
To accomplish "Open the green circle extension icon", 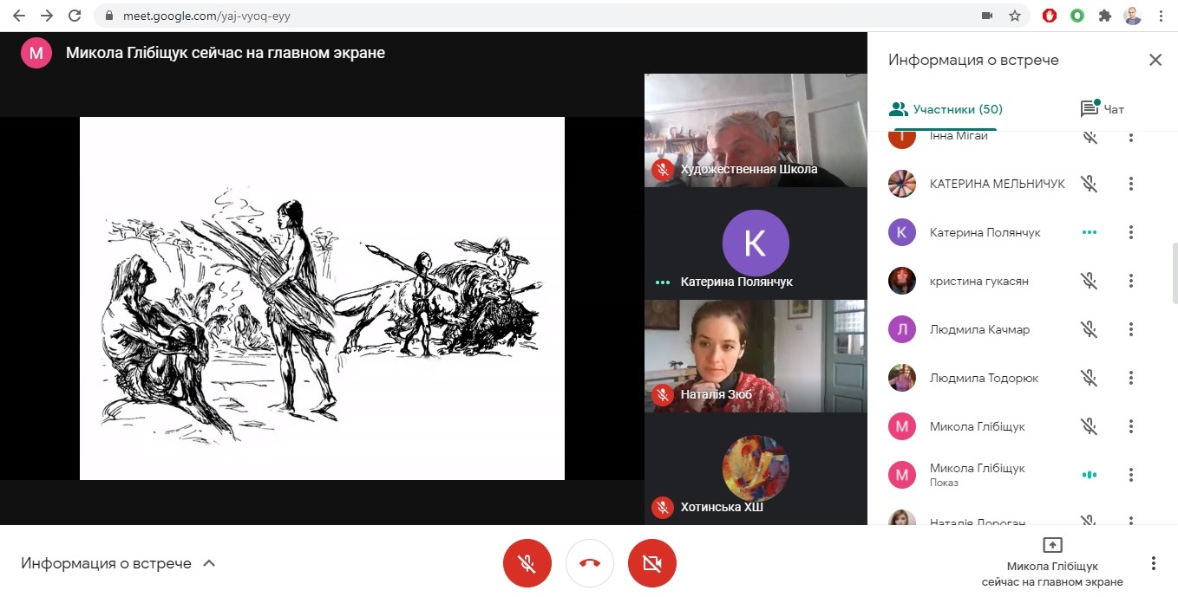I will [1077, 16].
